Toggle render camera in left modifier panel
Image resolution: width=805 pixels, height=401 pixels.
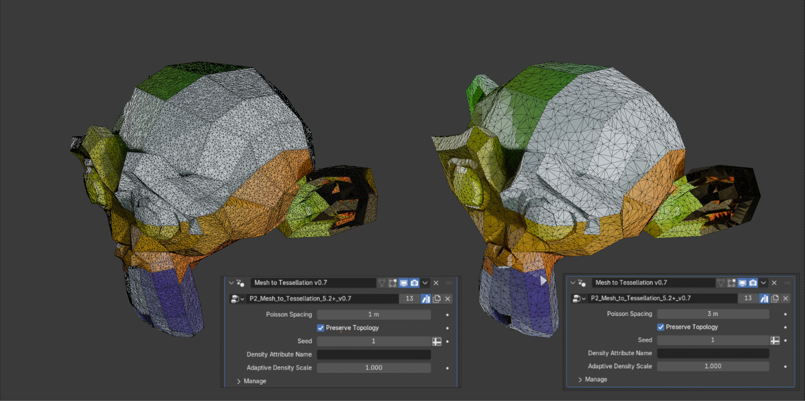(414, 283)
